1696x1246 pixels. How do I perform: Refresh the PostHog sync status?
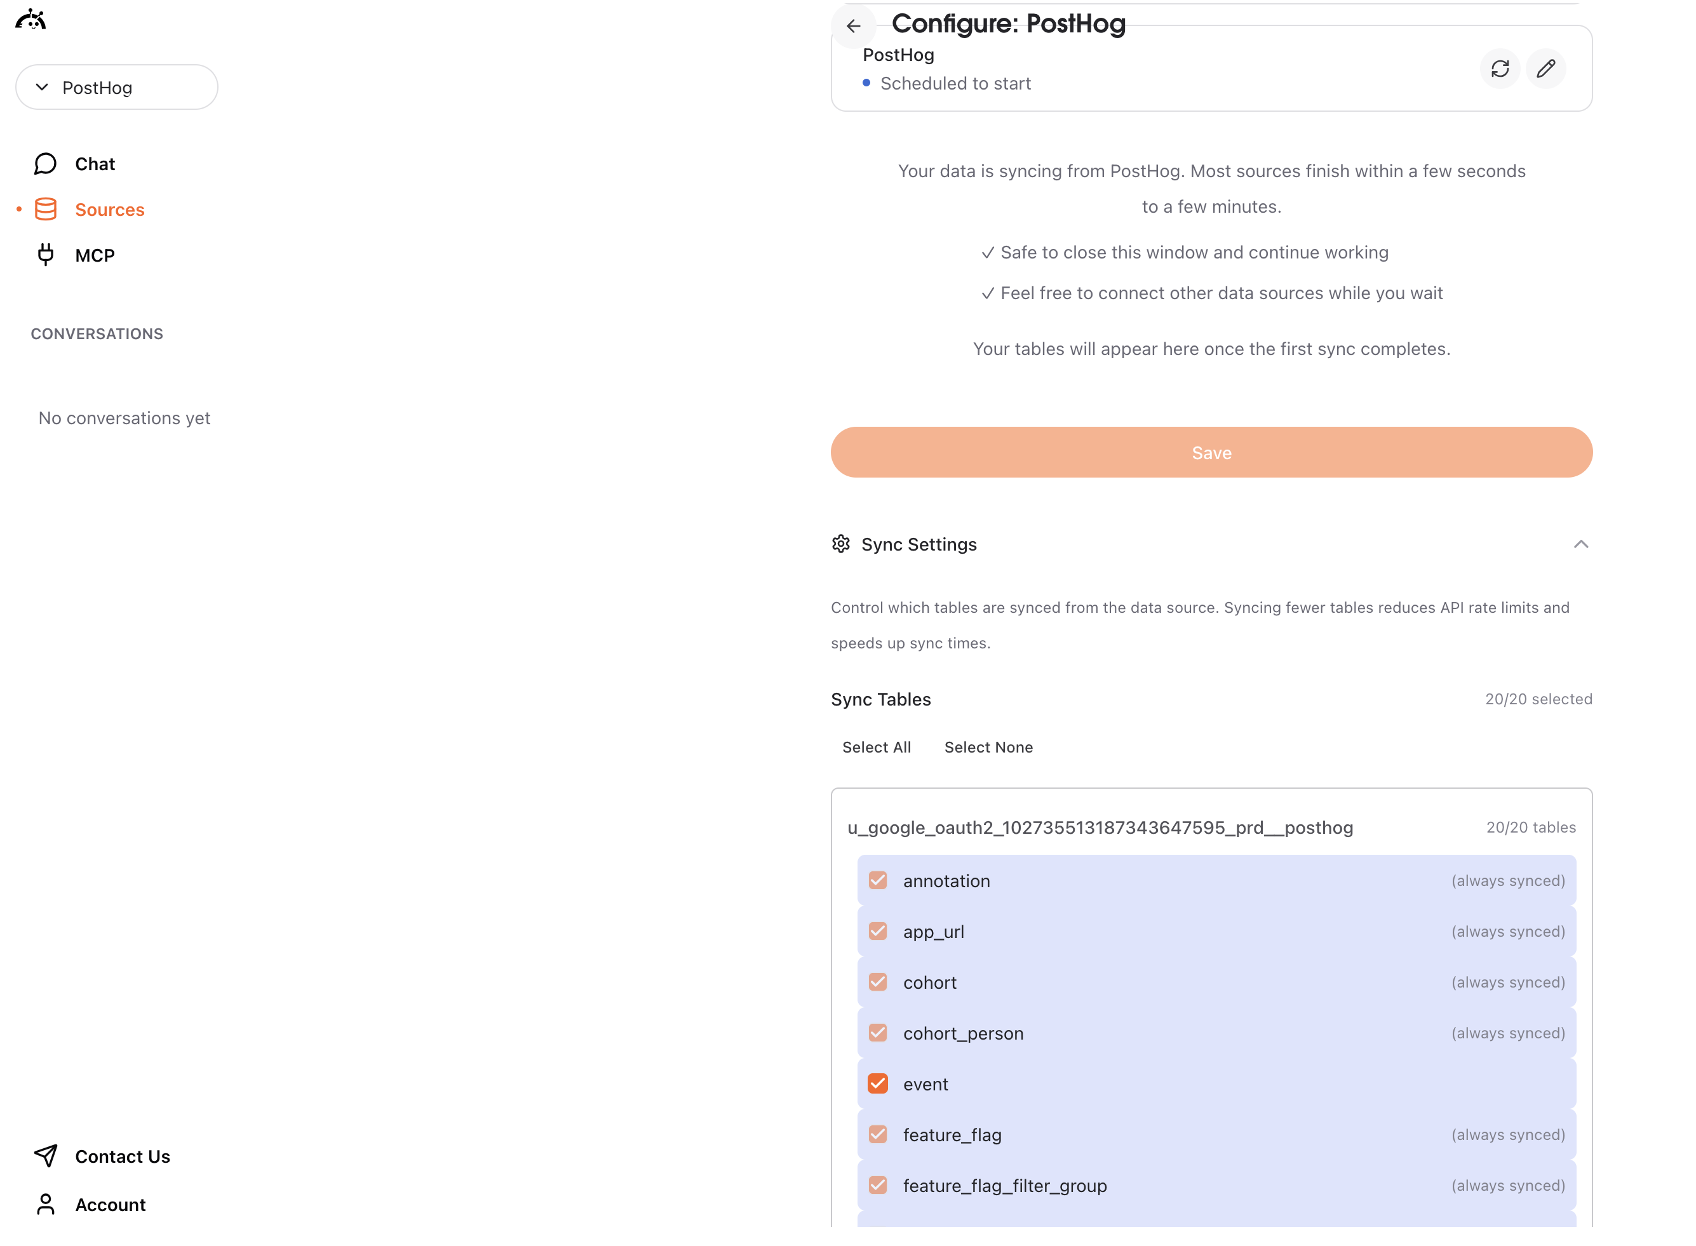1500,69
